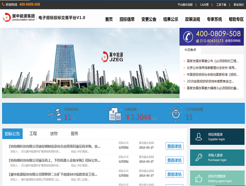Select the 今日焦点 tab
This screenshot has height=186, width=246.
tap(190, 50)
